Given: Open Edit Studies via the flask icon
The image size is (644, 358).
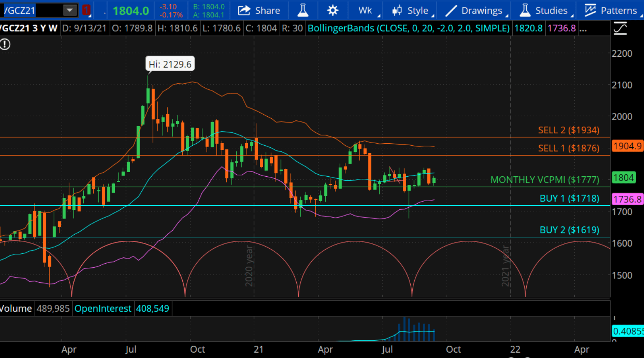Looking at the screenshot, I should pyautogui.click(x=303, y=10).
